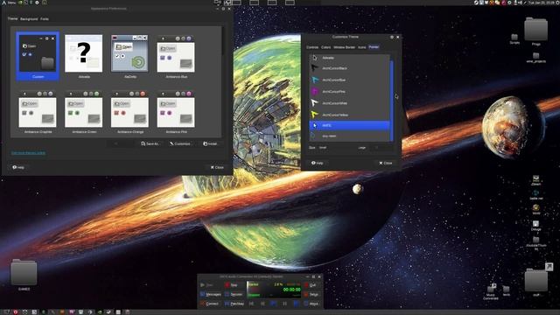Open Setup in the JACK control window
Image resolution: width=560 pixels, height=315 pixels.
(x=311, y=294)
